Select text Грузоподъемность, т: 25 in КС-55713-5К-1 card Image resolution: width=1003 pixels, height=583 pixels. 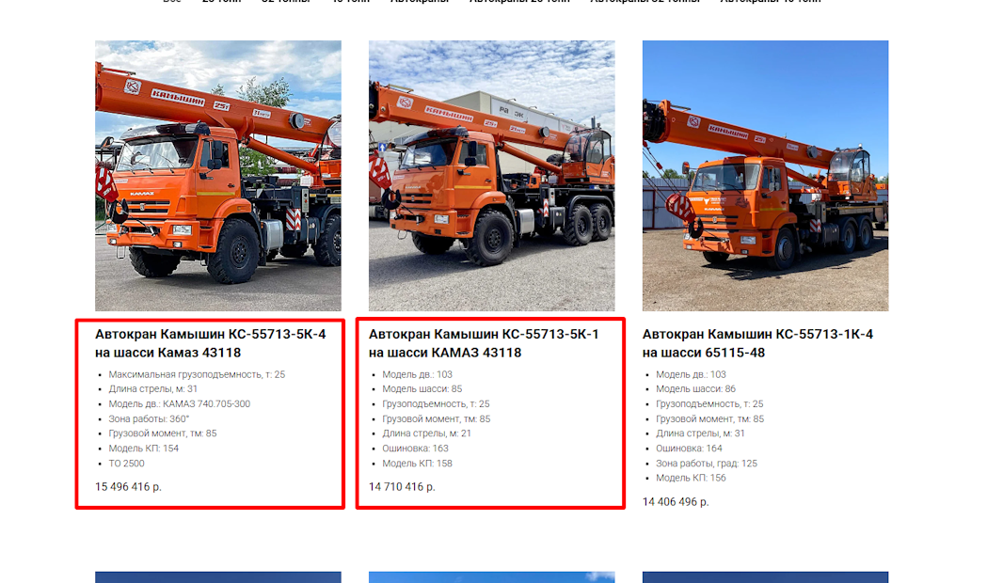point(437,404)
